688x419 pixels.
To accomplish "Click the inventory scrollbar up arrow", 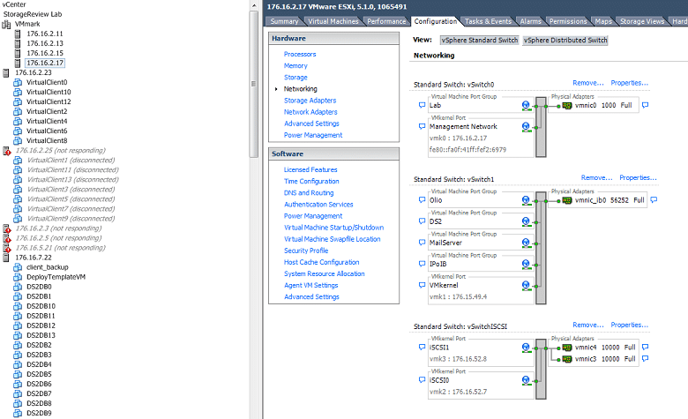I will 254,5.
